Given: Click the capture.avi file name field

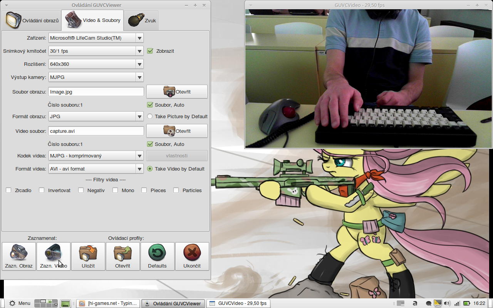Looking at the screenshot, I should (96, 131).
